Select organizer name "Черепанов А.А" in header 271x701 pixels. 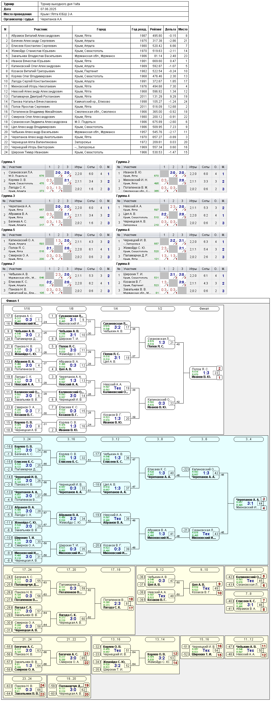pos(51,19)
